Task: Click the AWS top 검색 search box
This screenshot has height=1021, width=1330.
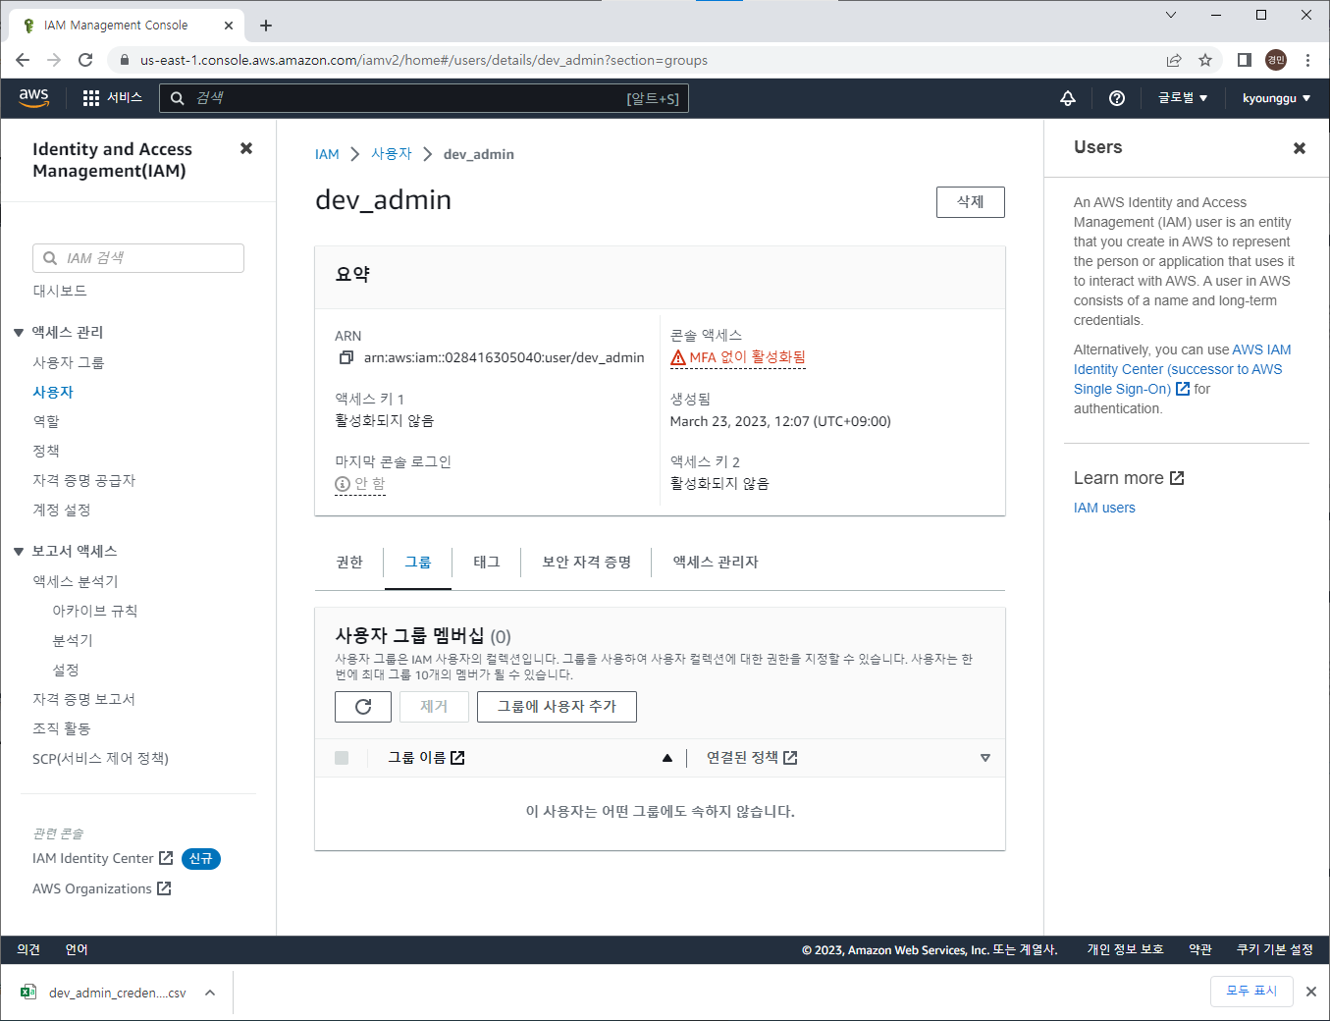Action: [424, 98]
